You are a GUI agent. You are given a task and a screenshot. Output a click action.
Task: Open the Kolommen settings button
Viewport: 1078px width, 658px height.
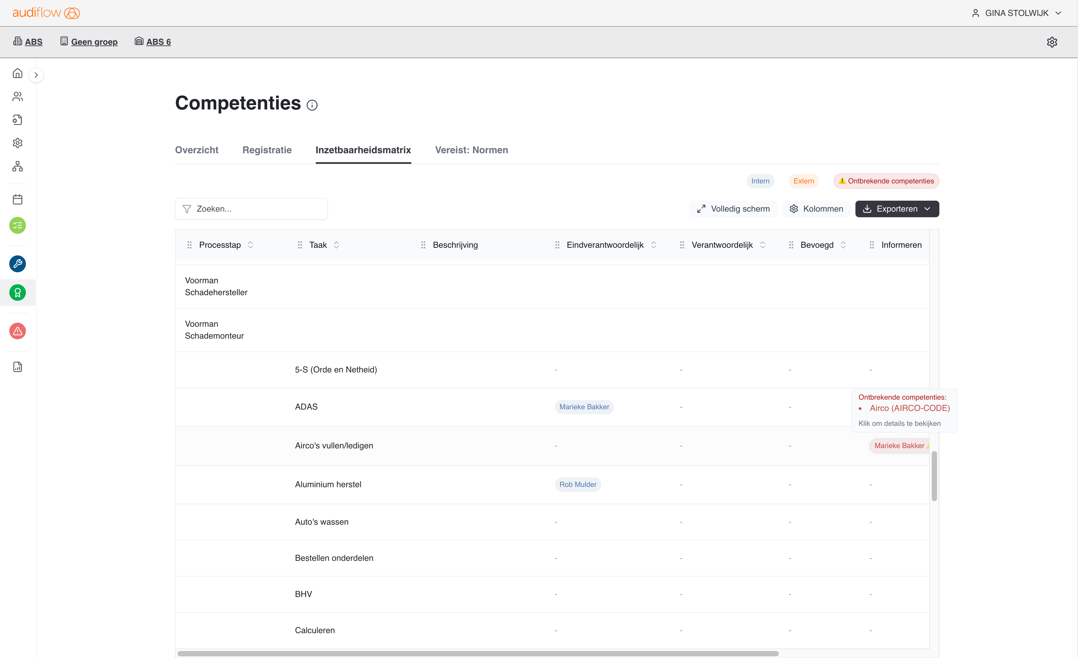point(816,209)
